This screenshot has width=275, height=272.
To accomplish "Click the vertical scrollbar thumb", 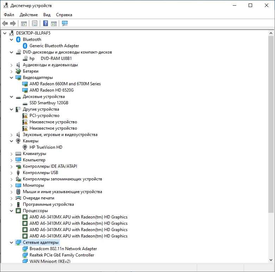I will [271, 124].
